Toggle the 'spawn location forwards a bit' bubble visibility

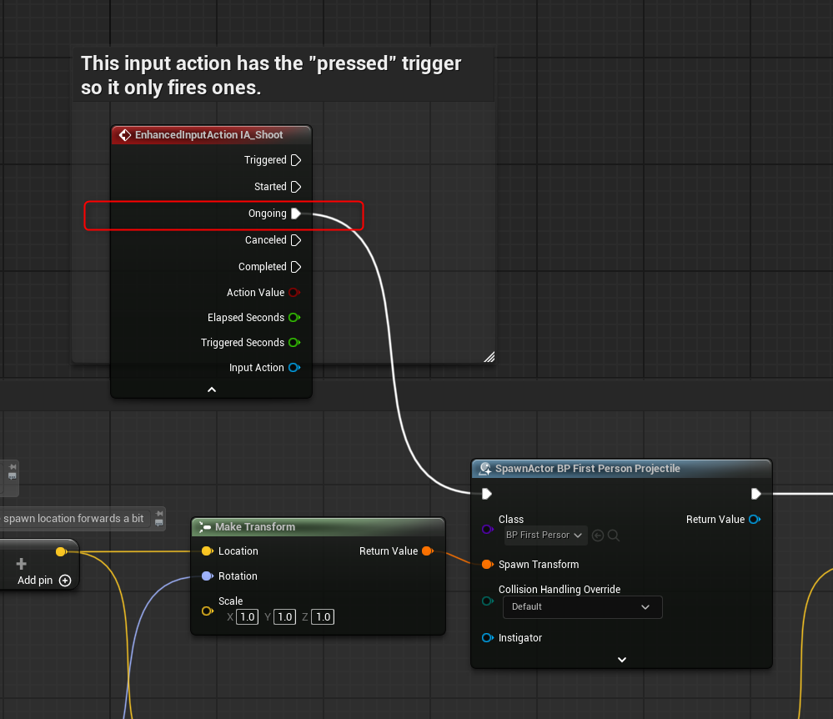click(x=158, y=524)
